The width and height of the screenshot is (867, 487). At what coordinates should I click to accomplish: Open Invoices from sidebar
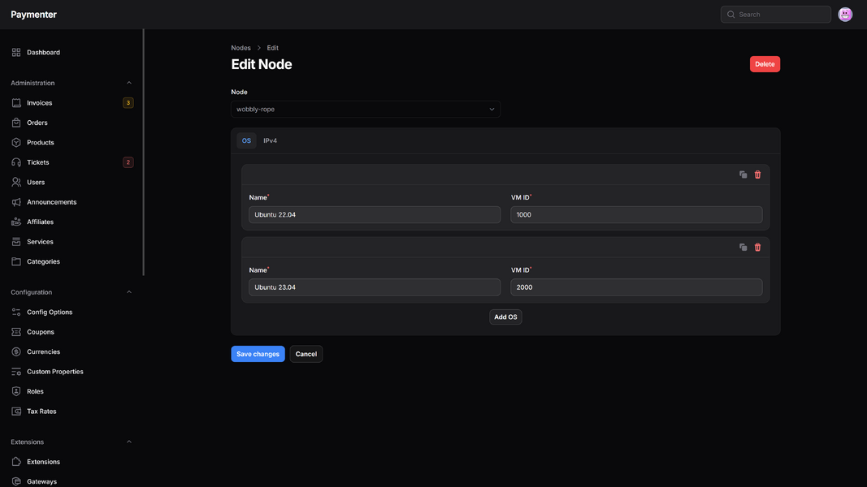point(72,103)
